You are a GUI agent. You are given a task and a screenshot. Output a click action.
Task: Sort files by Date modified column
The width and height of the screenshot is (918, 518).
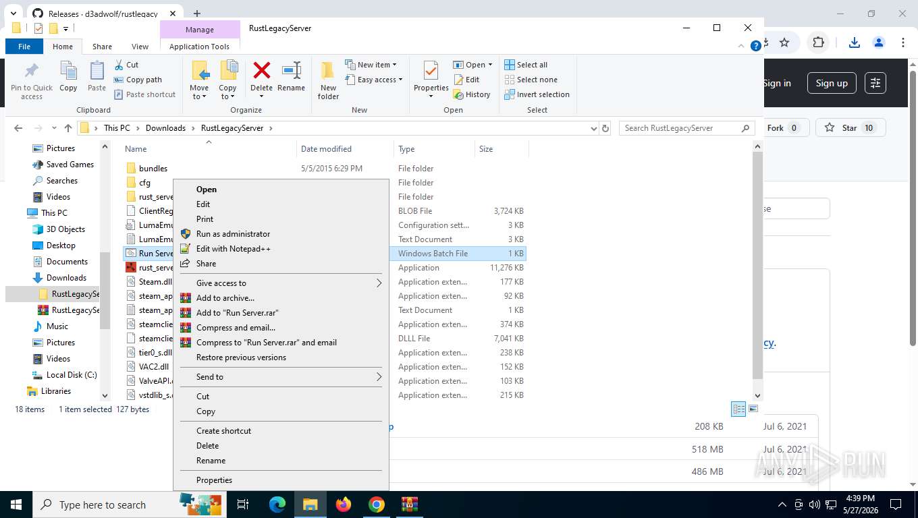(x=344, y=149)
